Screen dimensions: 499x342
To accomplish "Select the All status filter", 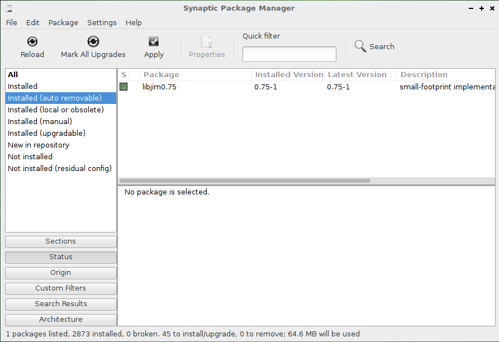I will [x=61, y=74].
